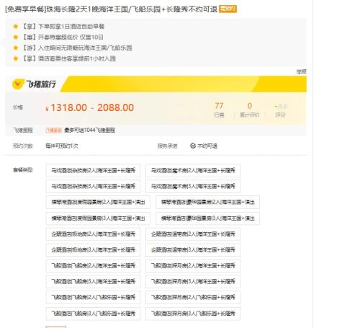Choose 横琴湾酒店|豪华园景房|3人|海洋王国+演出 option

[x=207, y=218]
